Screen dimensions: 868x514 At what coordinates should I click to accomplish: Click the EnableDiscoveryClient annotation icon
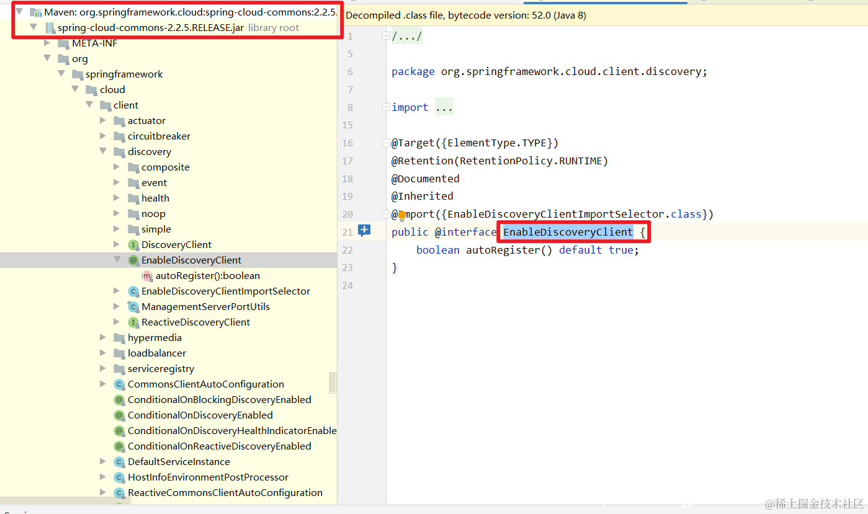(133, 260)
